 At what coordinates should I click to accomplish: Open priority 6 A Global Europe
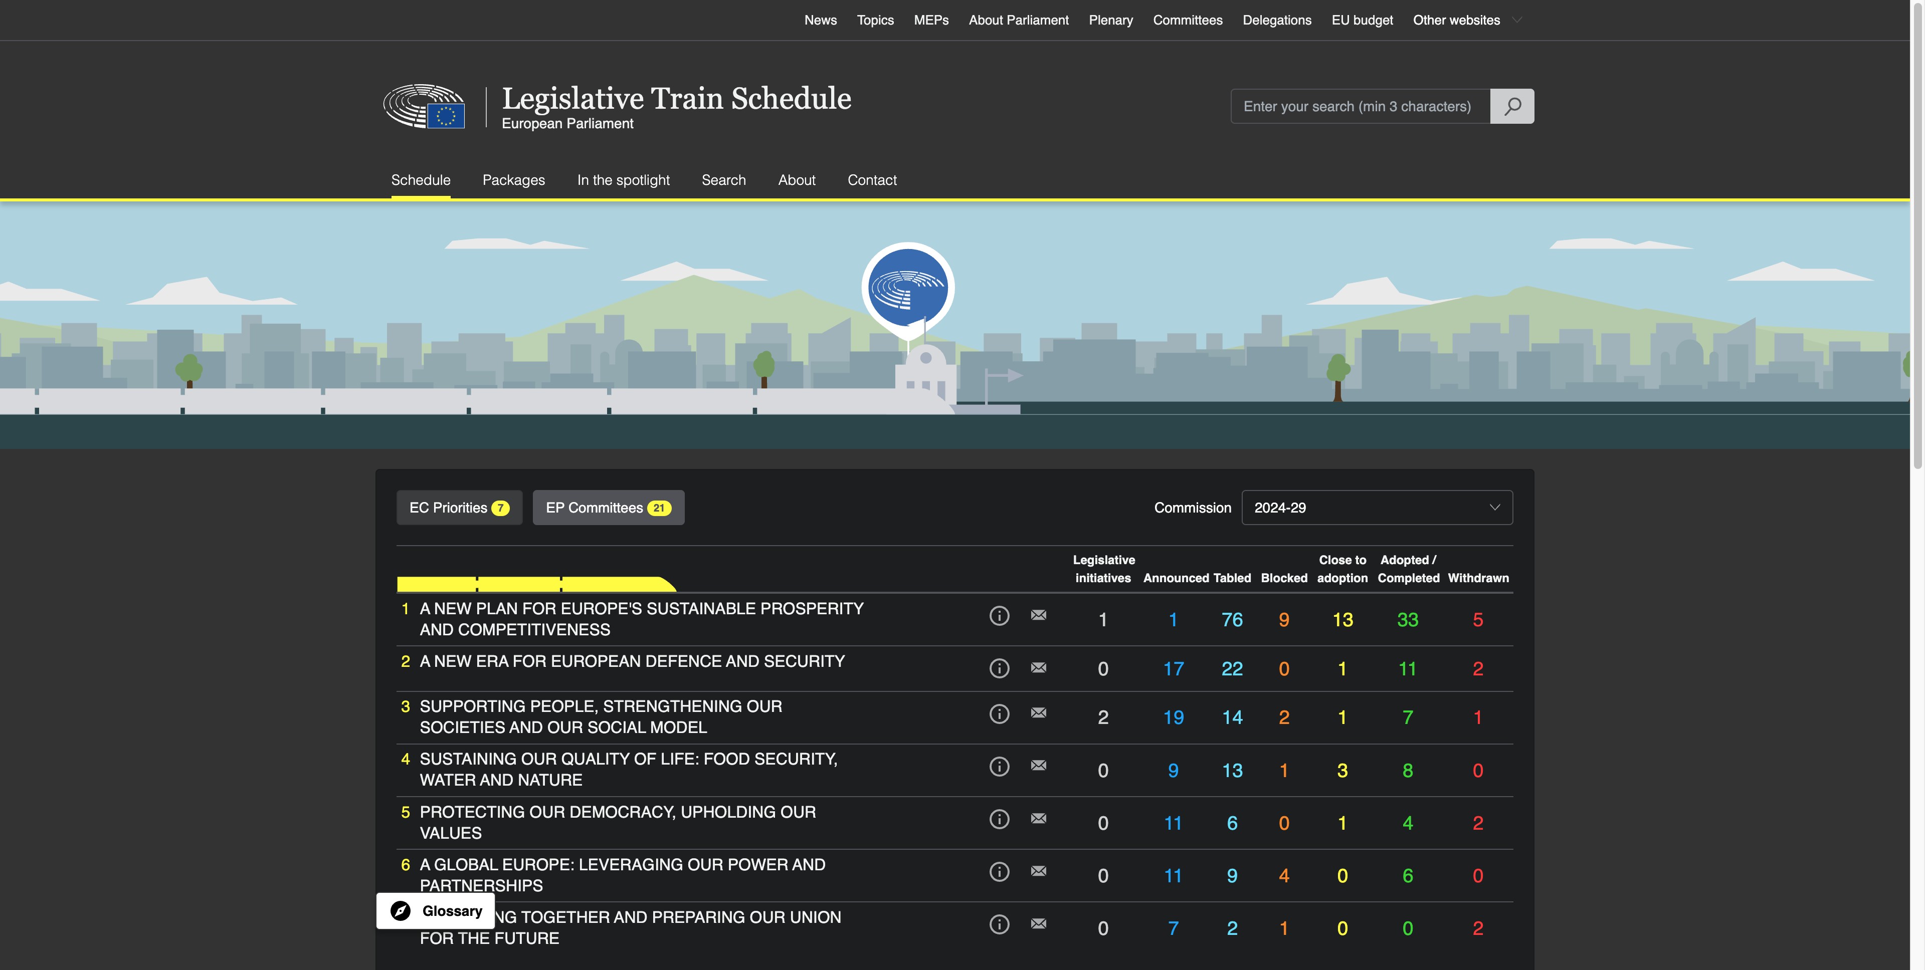(623, 874)
